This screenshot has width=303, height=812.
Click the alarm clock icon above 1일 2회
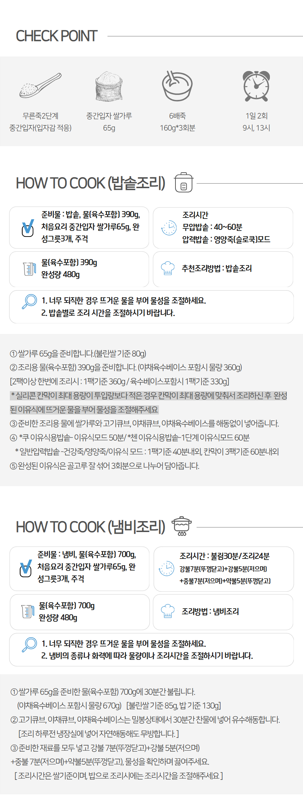[x=256, y=86]
